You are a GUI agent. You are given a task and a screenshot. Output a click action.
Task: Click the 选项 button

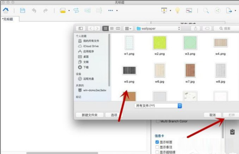pos(114,115)
